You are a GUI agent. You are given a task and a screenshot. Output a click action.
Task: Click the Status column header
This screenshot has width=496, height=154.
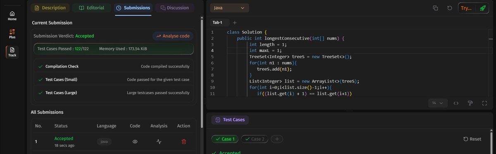point(61,126)
